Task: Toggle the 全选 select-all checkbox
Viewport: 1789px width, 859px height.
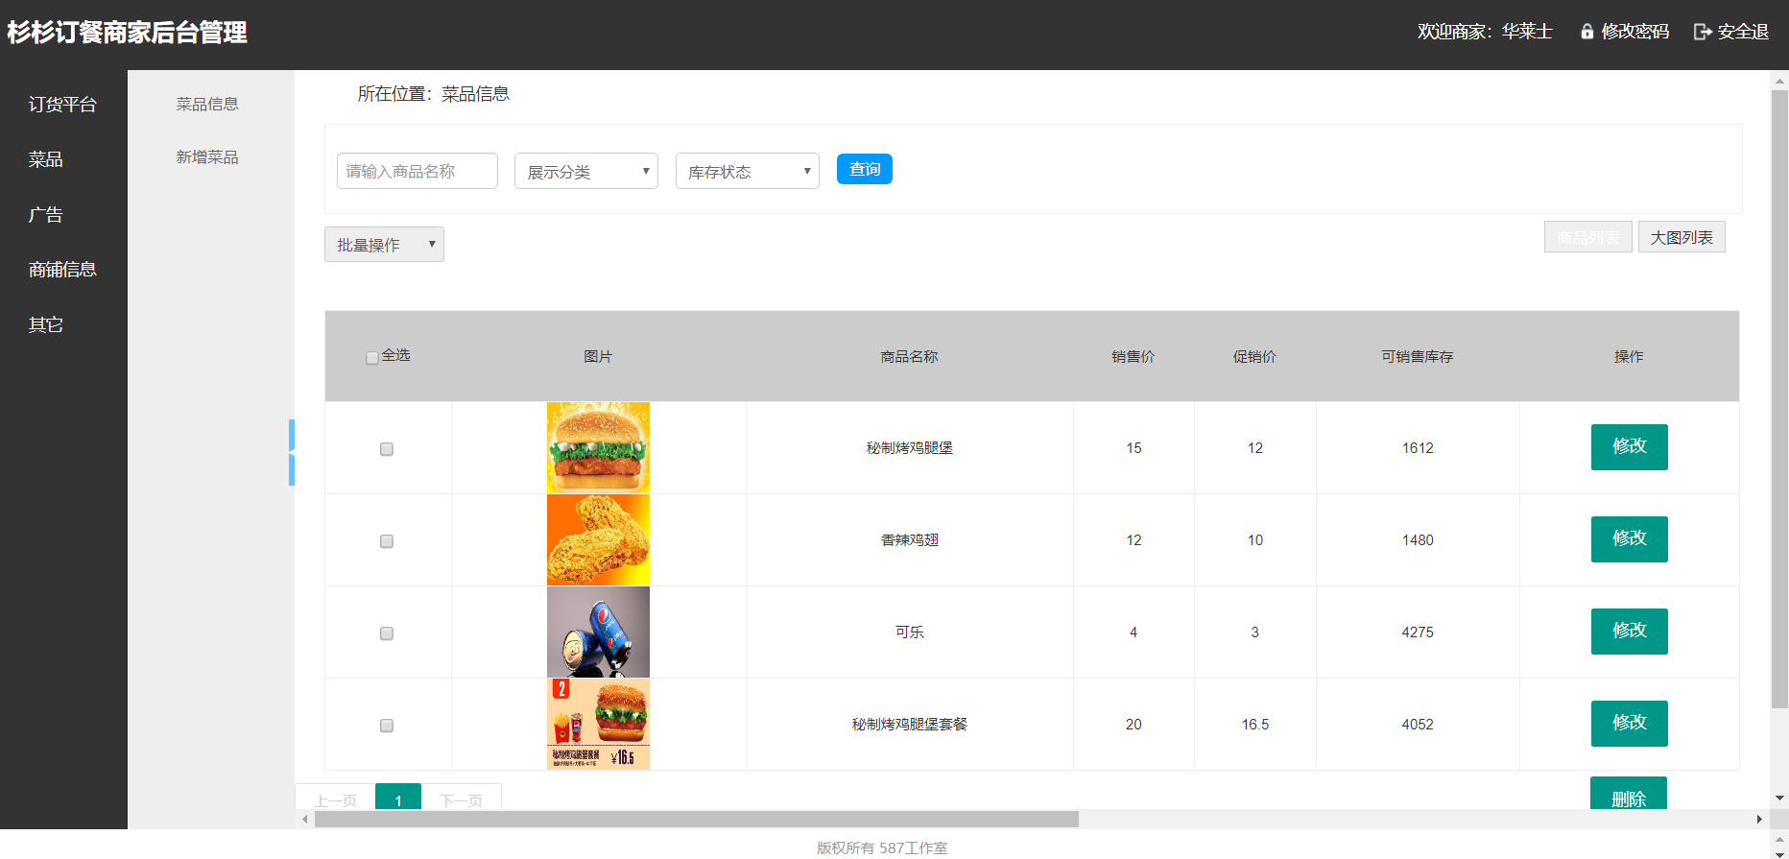Action: [x=372, y=358]
